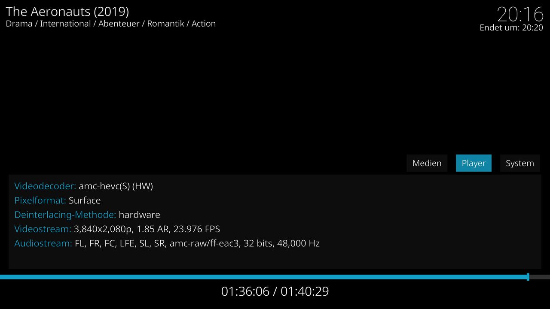The image size is (550, 309).
Task: Click the Endet um: 20:20 label
Action: [x=511, y=27]
